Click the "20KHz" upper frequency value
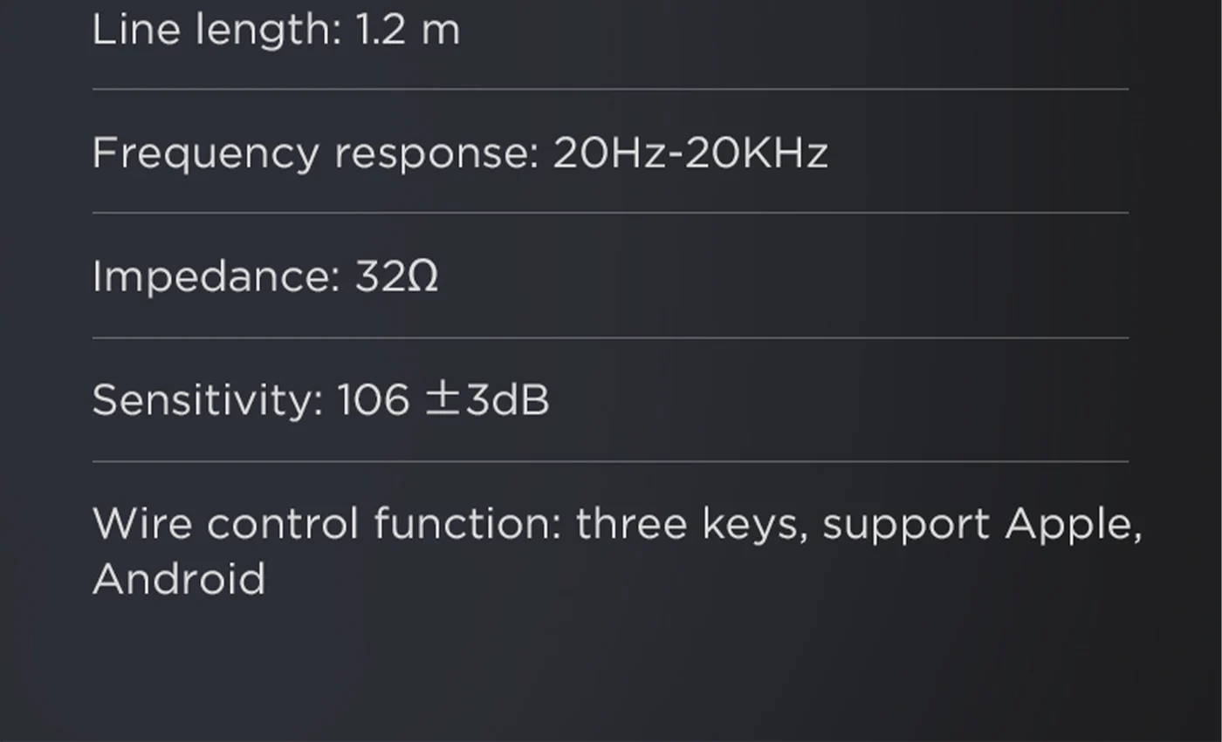The height and width of the screenshot is (742, 1222). click(756, 154)
